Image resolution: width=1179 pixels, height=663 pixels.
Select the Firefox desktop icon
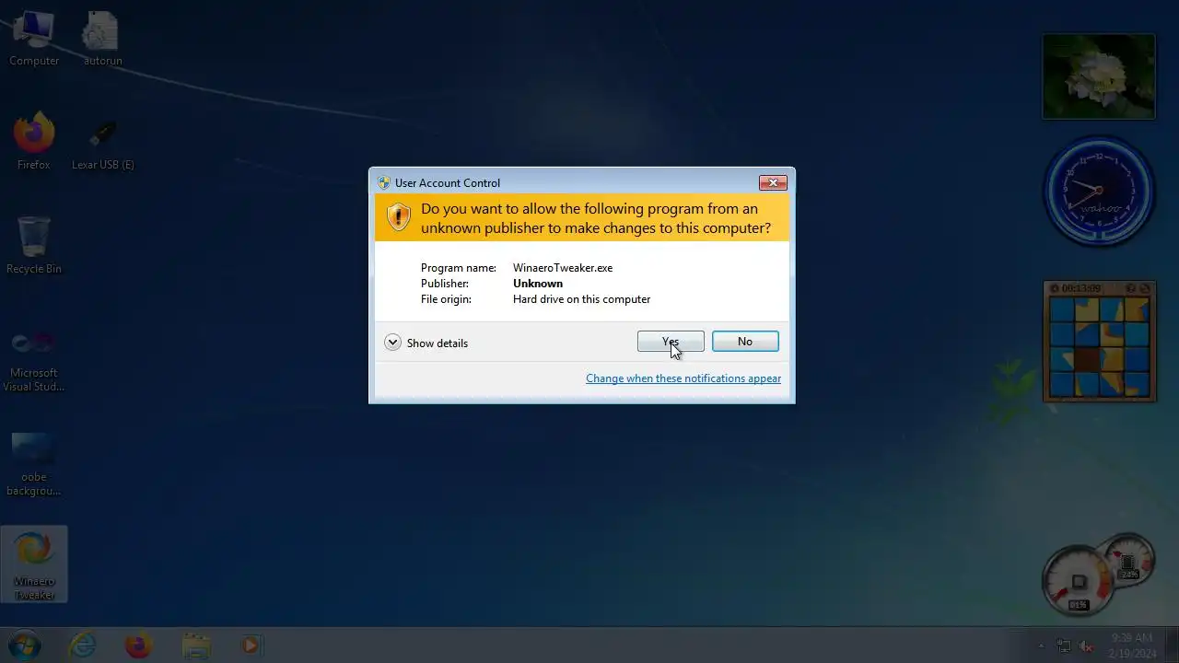[34, 142]
